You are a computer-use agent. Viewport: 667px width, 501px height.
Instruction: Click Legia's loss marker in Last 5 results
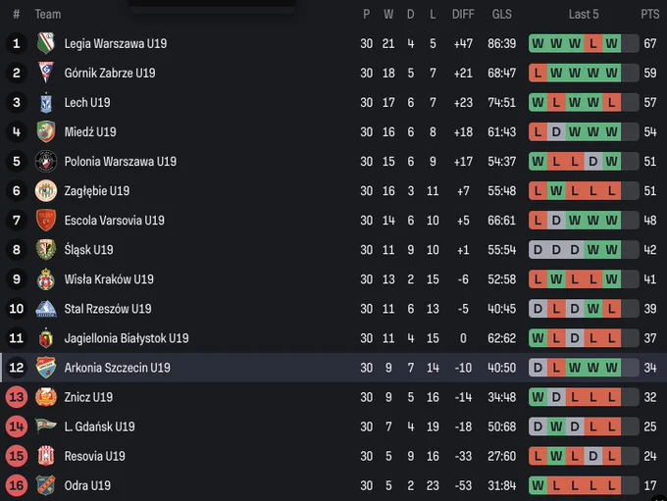(593, 43)
